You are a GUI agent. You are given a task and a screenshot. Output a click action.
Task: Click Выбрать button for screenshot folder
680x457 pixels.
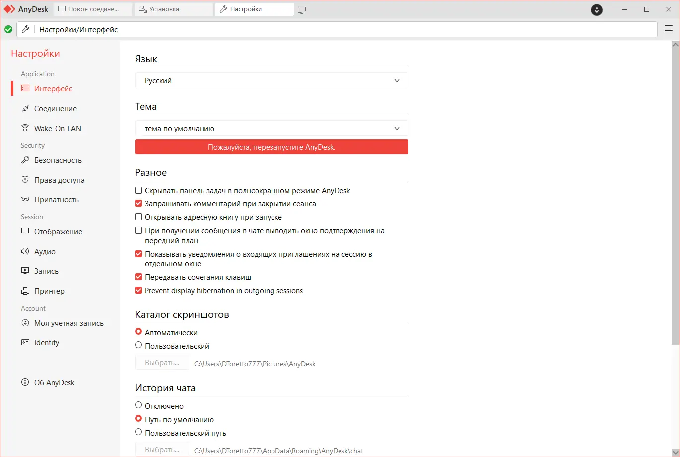162,363
